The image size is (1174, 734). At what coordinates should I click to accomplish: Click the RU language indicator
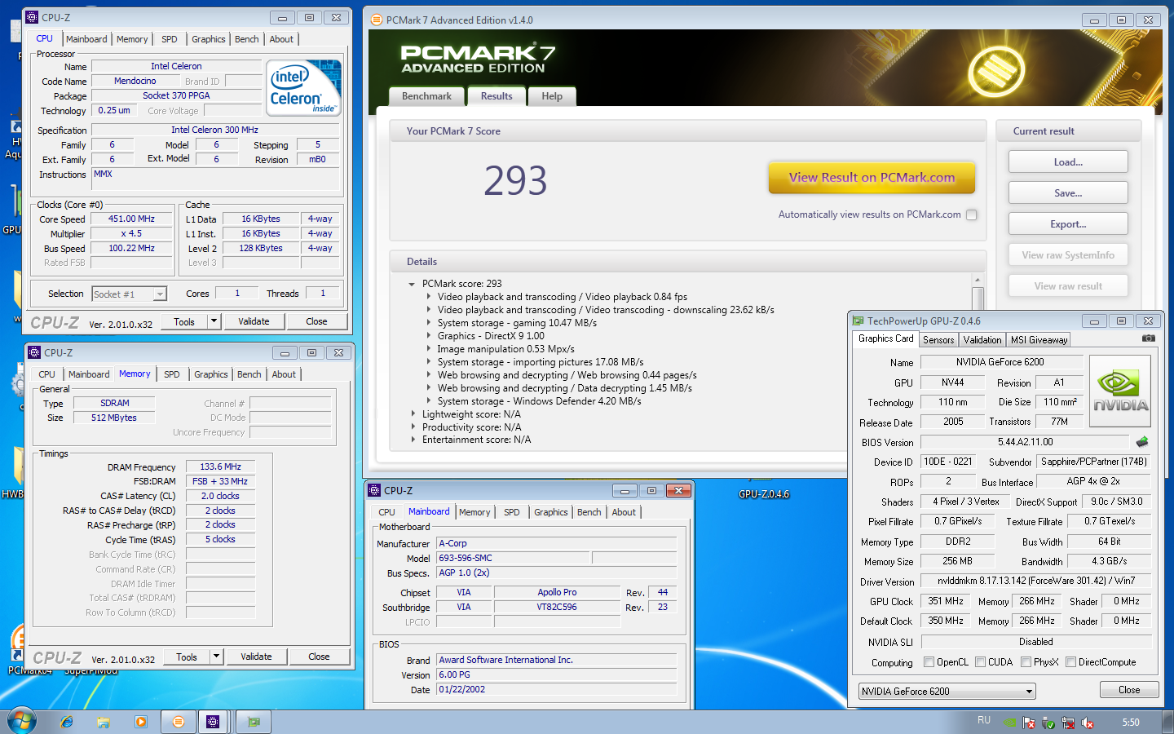click(x=984, y=720)
